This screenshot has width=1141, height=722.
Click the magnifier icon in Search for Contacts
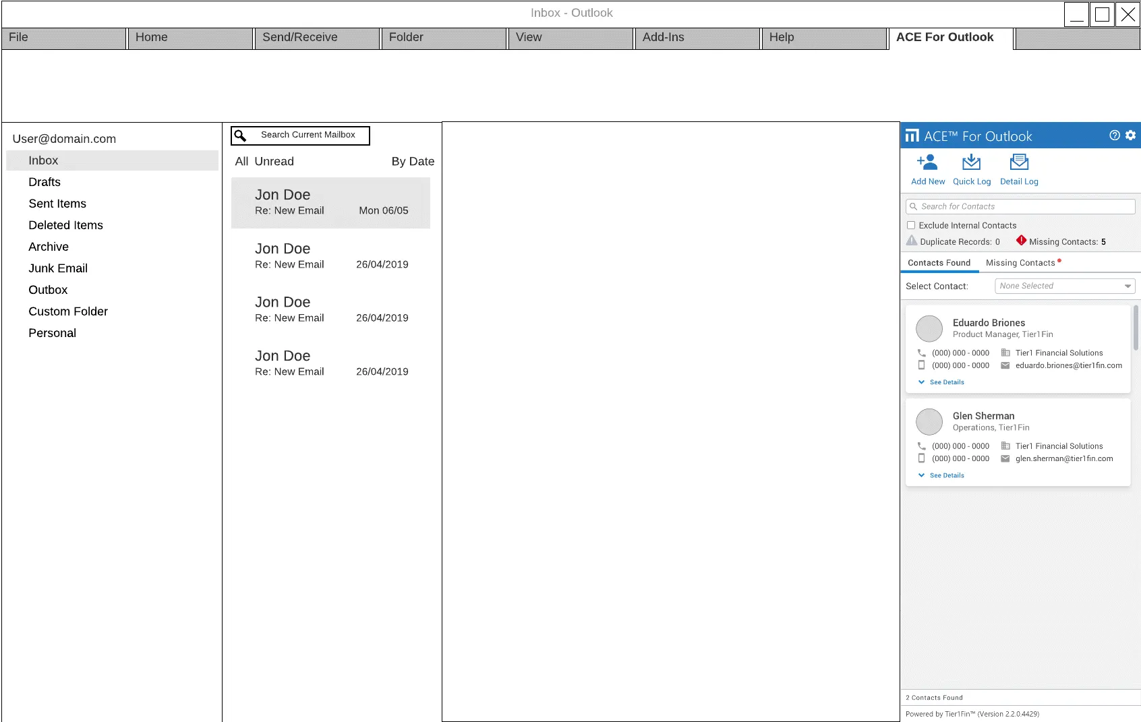point(913,206)
